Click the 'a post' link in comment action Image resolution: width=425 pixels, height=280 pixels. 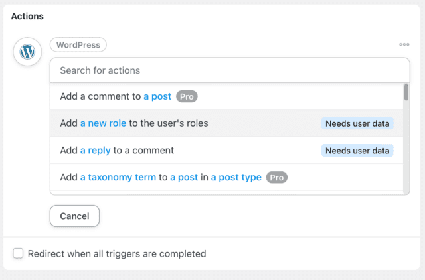(157, 96)
